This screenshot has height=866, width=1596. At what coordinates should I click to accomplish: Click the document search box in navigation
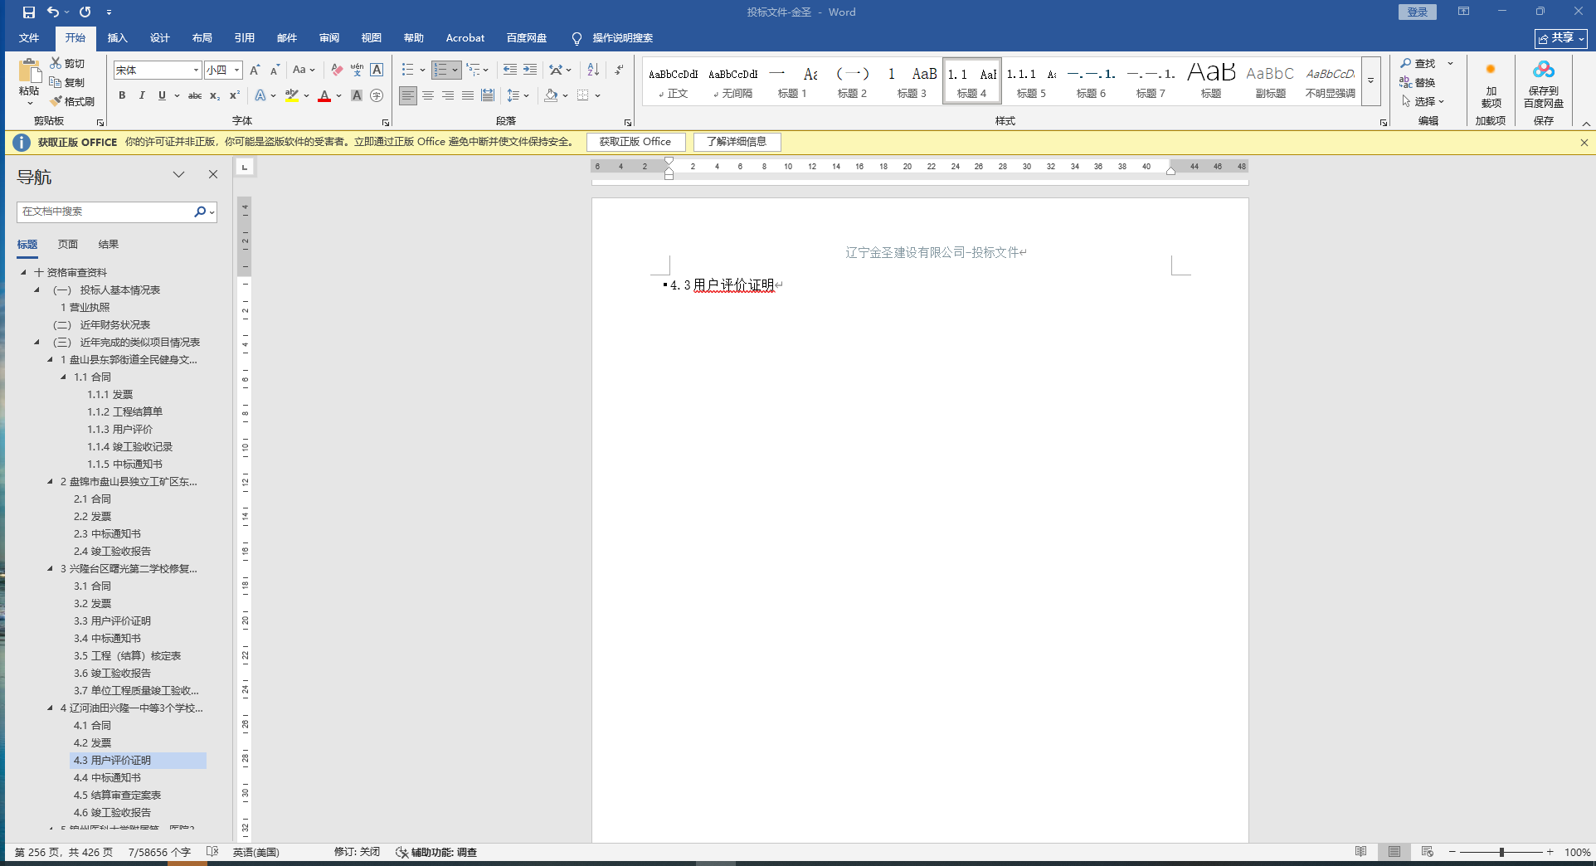click(105, 212)
